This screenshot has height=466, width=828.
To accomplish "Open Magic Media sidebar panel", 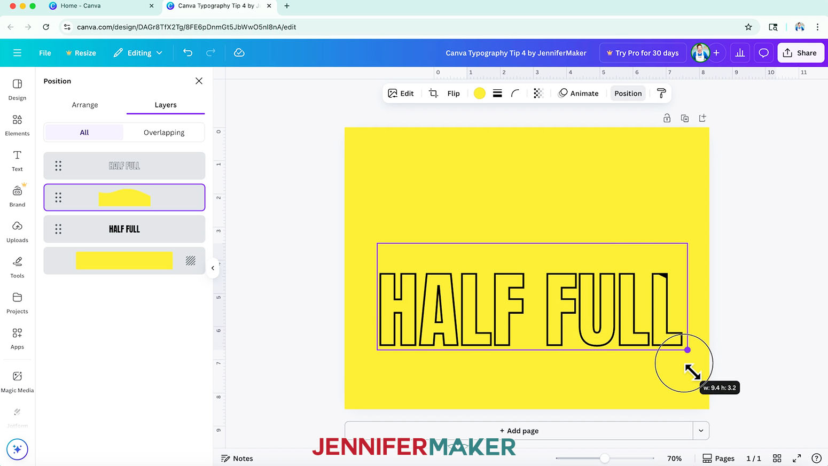I will (x=17, y=382).
